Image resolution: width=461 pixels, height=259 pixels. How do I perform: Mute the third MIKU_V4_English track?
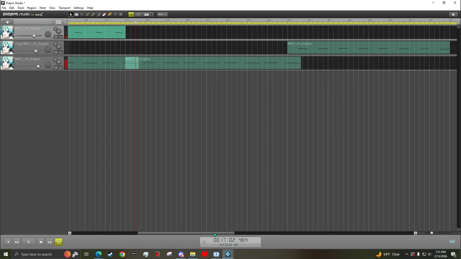[x=59, y=62]
